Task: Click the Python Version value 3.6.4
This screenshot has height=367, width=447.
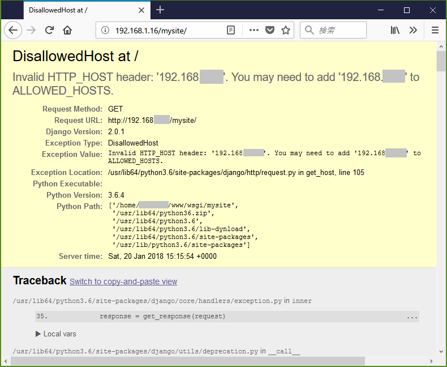Action: coord(116,195)
